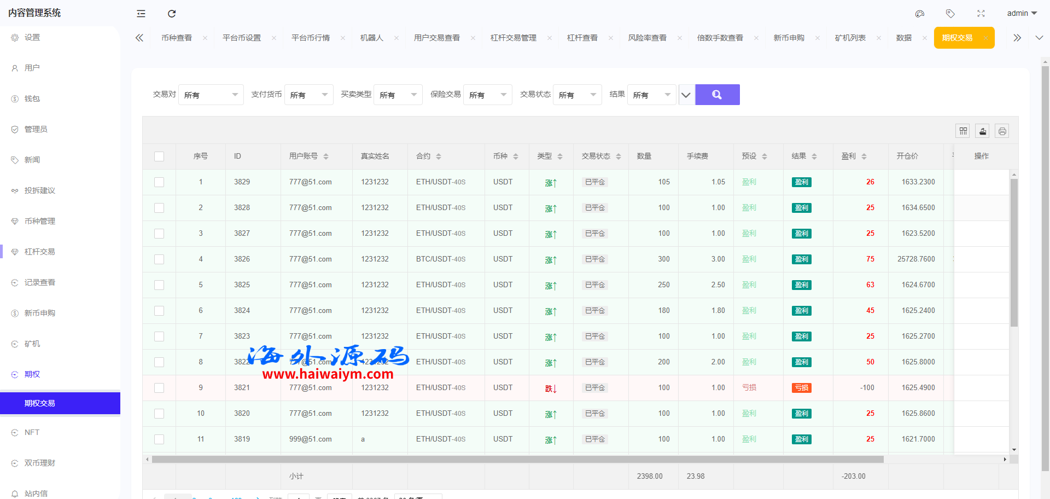Click the purple search button
This screenshot has height=499, width=1050.
click(717, 95)
